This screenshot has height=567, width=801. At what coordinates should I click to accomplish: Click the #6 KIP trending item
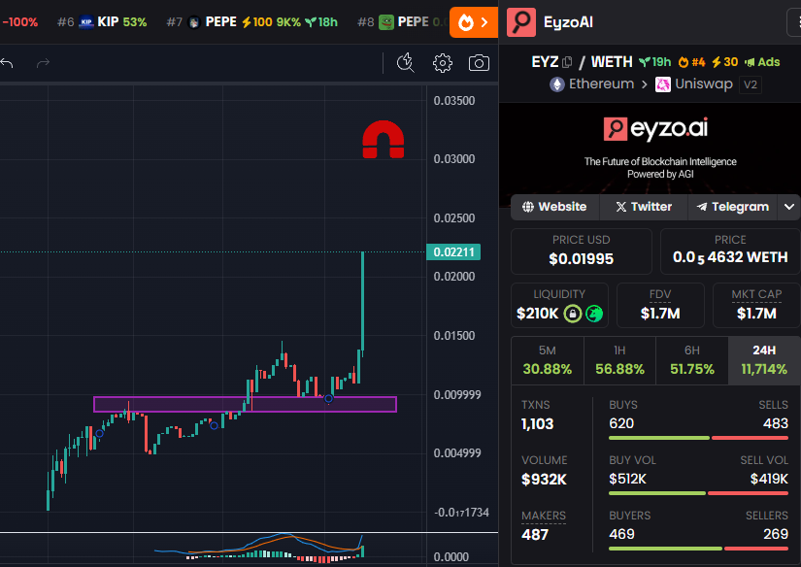(102, 22)
